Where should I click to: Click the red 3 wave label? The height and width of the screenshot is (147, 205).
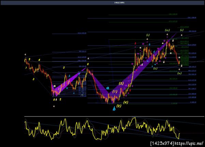(135, 44)
